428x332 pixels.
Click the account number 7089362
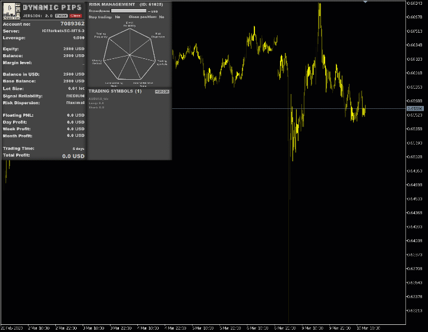72,24
